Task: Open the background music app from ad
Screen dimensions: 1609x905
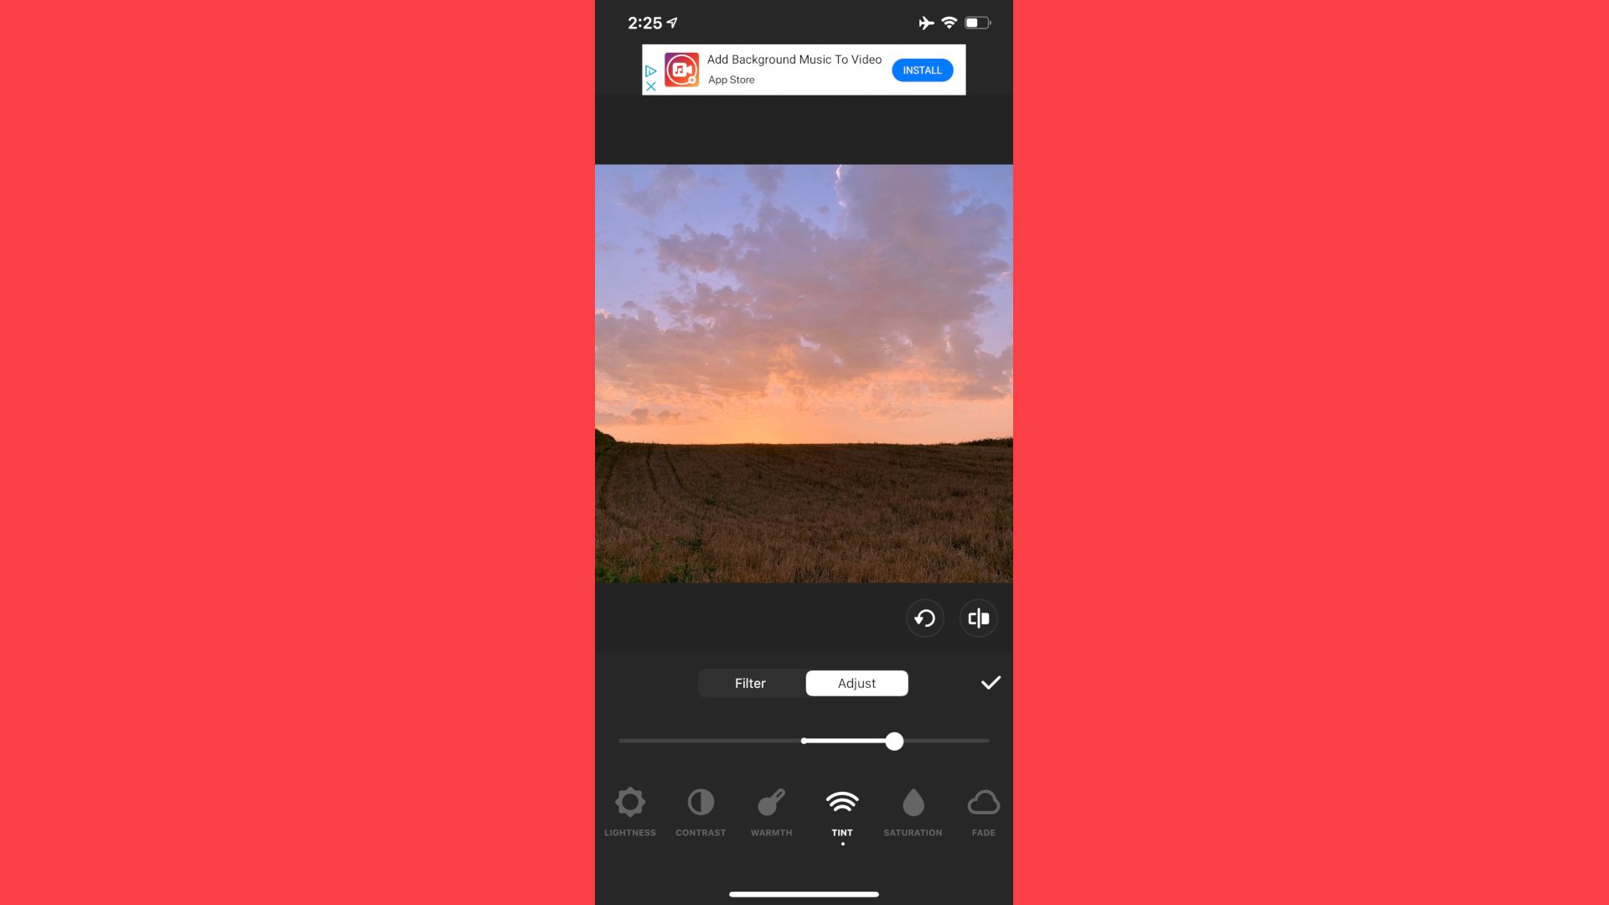Action: coord(922,70)
